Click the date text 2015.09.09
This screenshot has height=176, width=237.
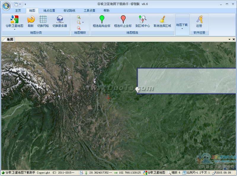click(224, 172)
